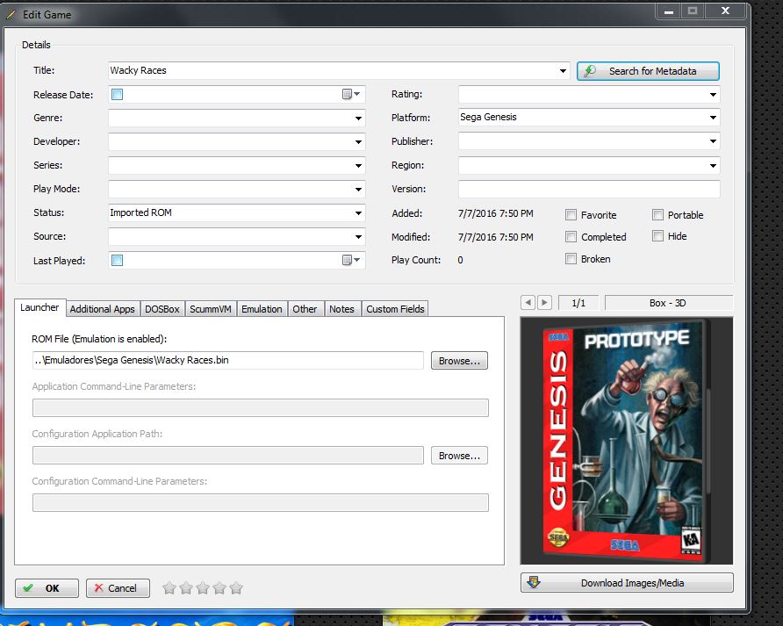Viewport: 783px width, 626px height.
Task: Click the second rating star
Action: coord(186,588)
